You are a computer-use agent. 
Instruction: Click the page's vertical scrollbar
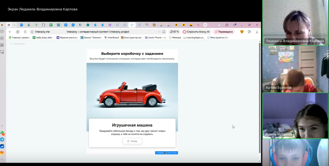259,97
